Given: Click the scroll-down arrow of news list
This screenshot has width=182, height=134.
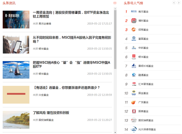Looking at the screenshot, I should (115, 132).
